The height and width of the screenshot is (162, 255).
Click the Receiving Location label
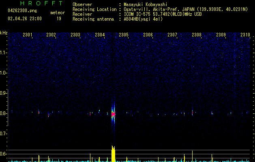click(x=94, y=9)
